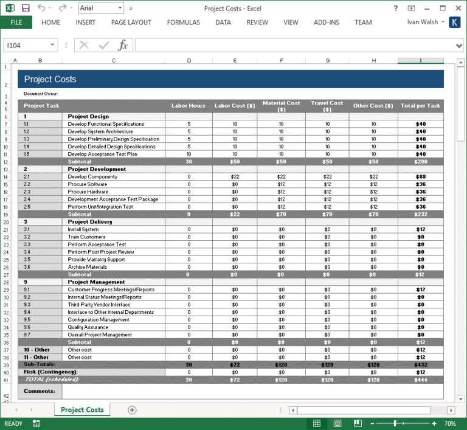
Task: Open the FILE tab
Action: pyautogui.click(x=16, y=23)
